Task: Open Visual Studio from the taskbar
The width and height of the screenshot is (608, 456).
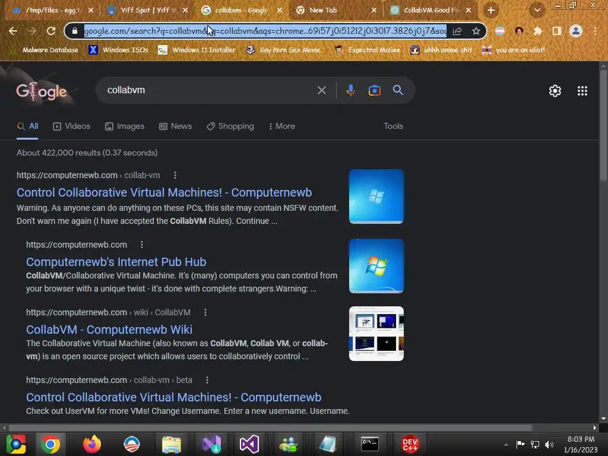Action: pyautogui.click(x=249, y=444)
